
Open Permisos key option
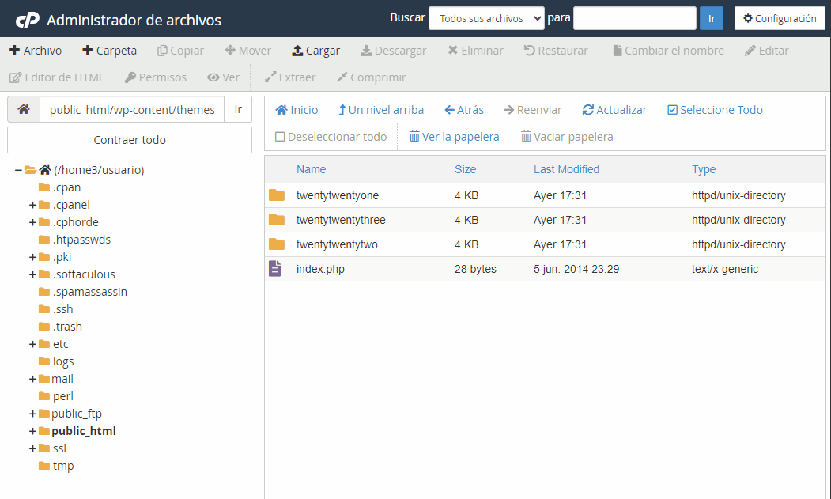tap(155, 77)
